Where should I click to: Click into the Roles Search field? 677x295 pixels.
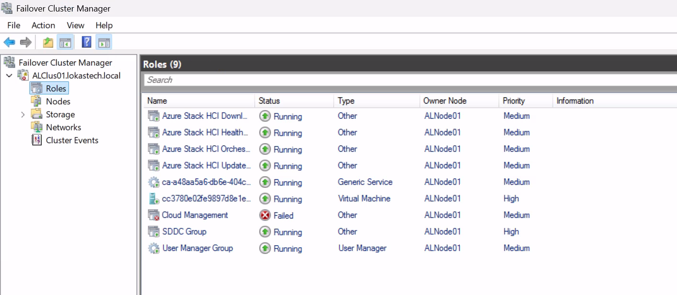[x=410, y=80]
